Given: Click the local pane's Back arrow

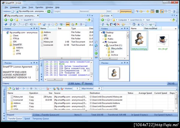Looking at the screenshot, I should tap(103, 20).
